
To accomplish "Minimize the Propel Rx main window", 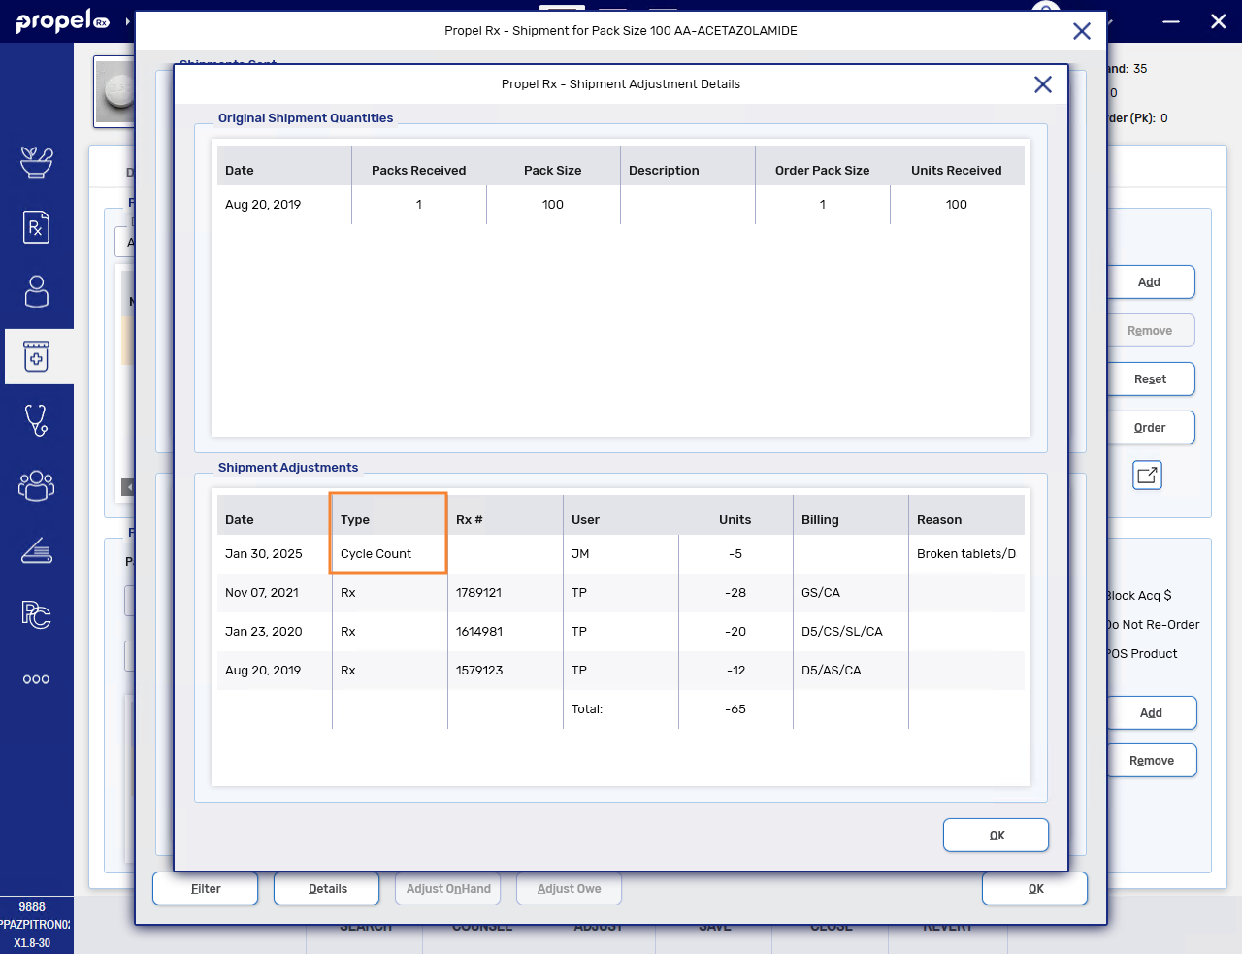I will [1171, 21].
